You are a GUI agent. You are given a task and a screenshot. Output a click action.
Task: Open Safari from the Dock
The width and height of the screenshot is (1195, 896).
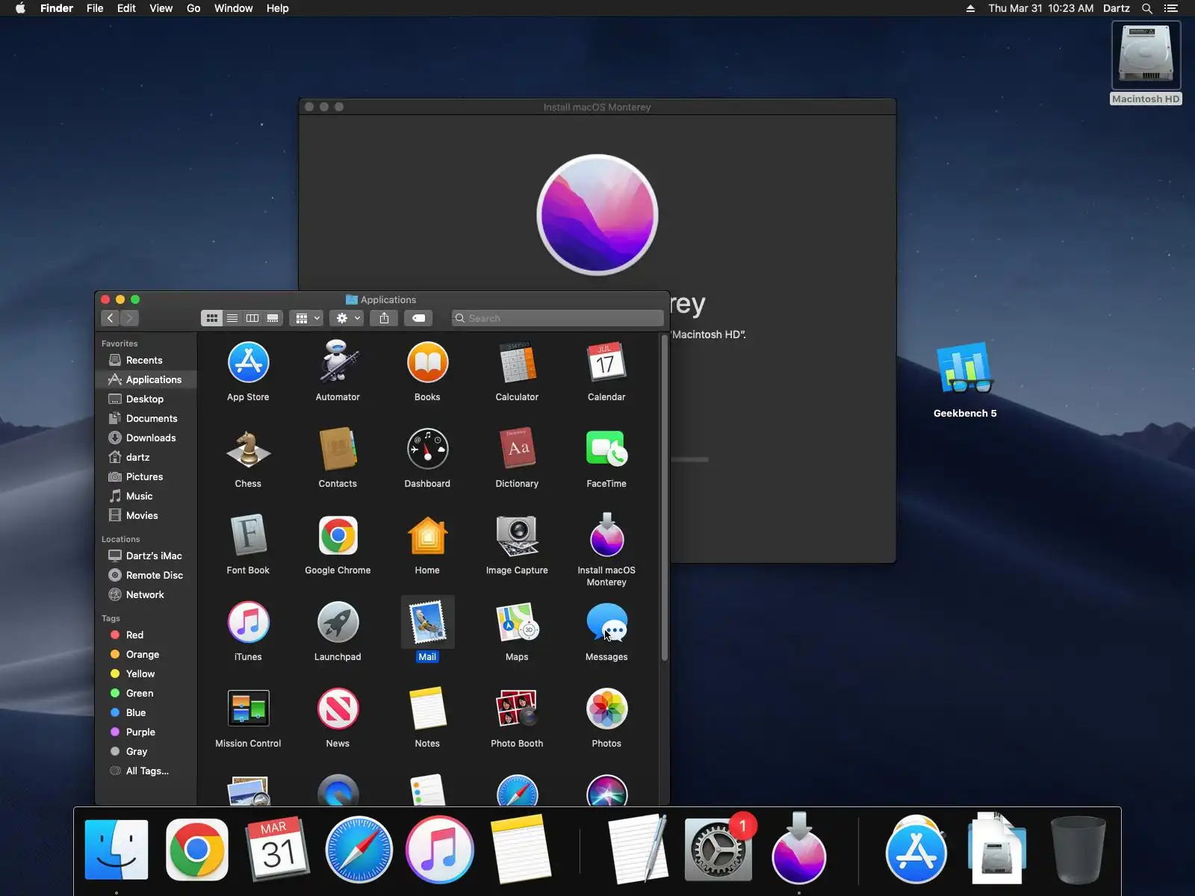point(359,850)
